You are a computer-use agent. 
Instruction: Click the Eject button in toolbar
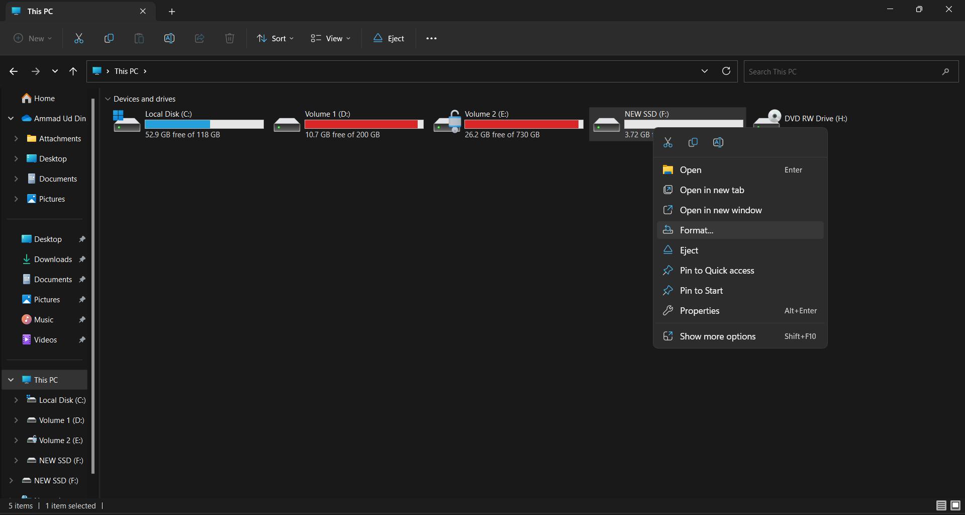tap(389, 38)
